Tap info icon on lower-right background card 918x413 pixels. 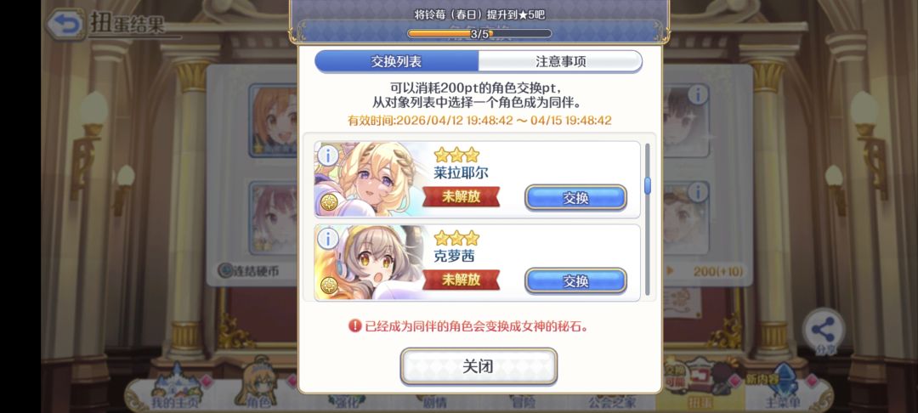coord(697,192)
